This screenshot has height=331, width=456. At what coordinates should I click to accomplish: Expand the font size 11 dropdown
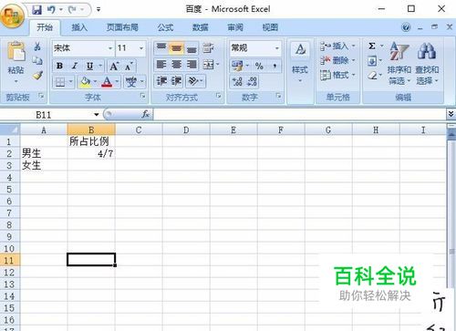(141, 48)
